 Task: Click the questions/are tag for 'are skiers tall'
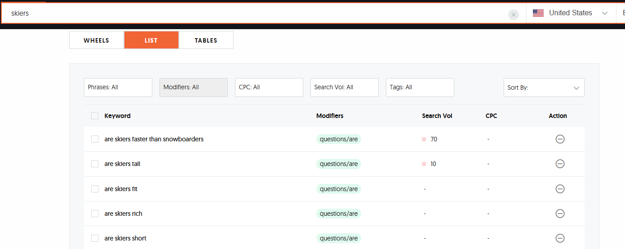[x=338, y=164]
